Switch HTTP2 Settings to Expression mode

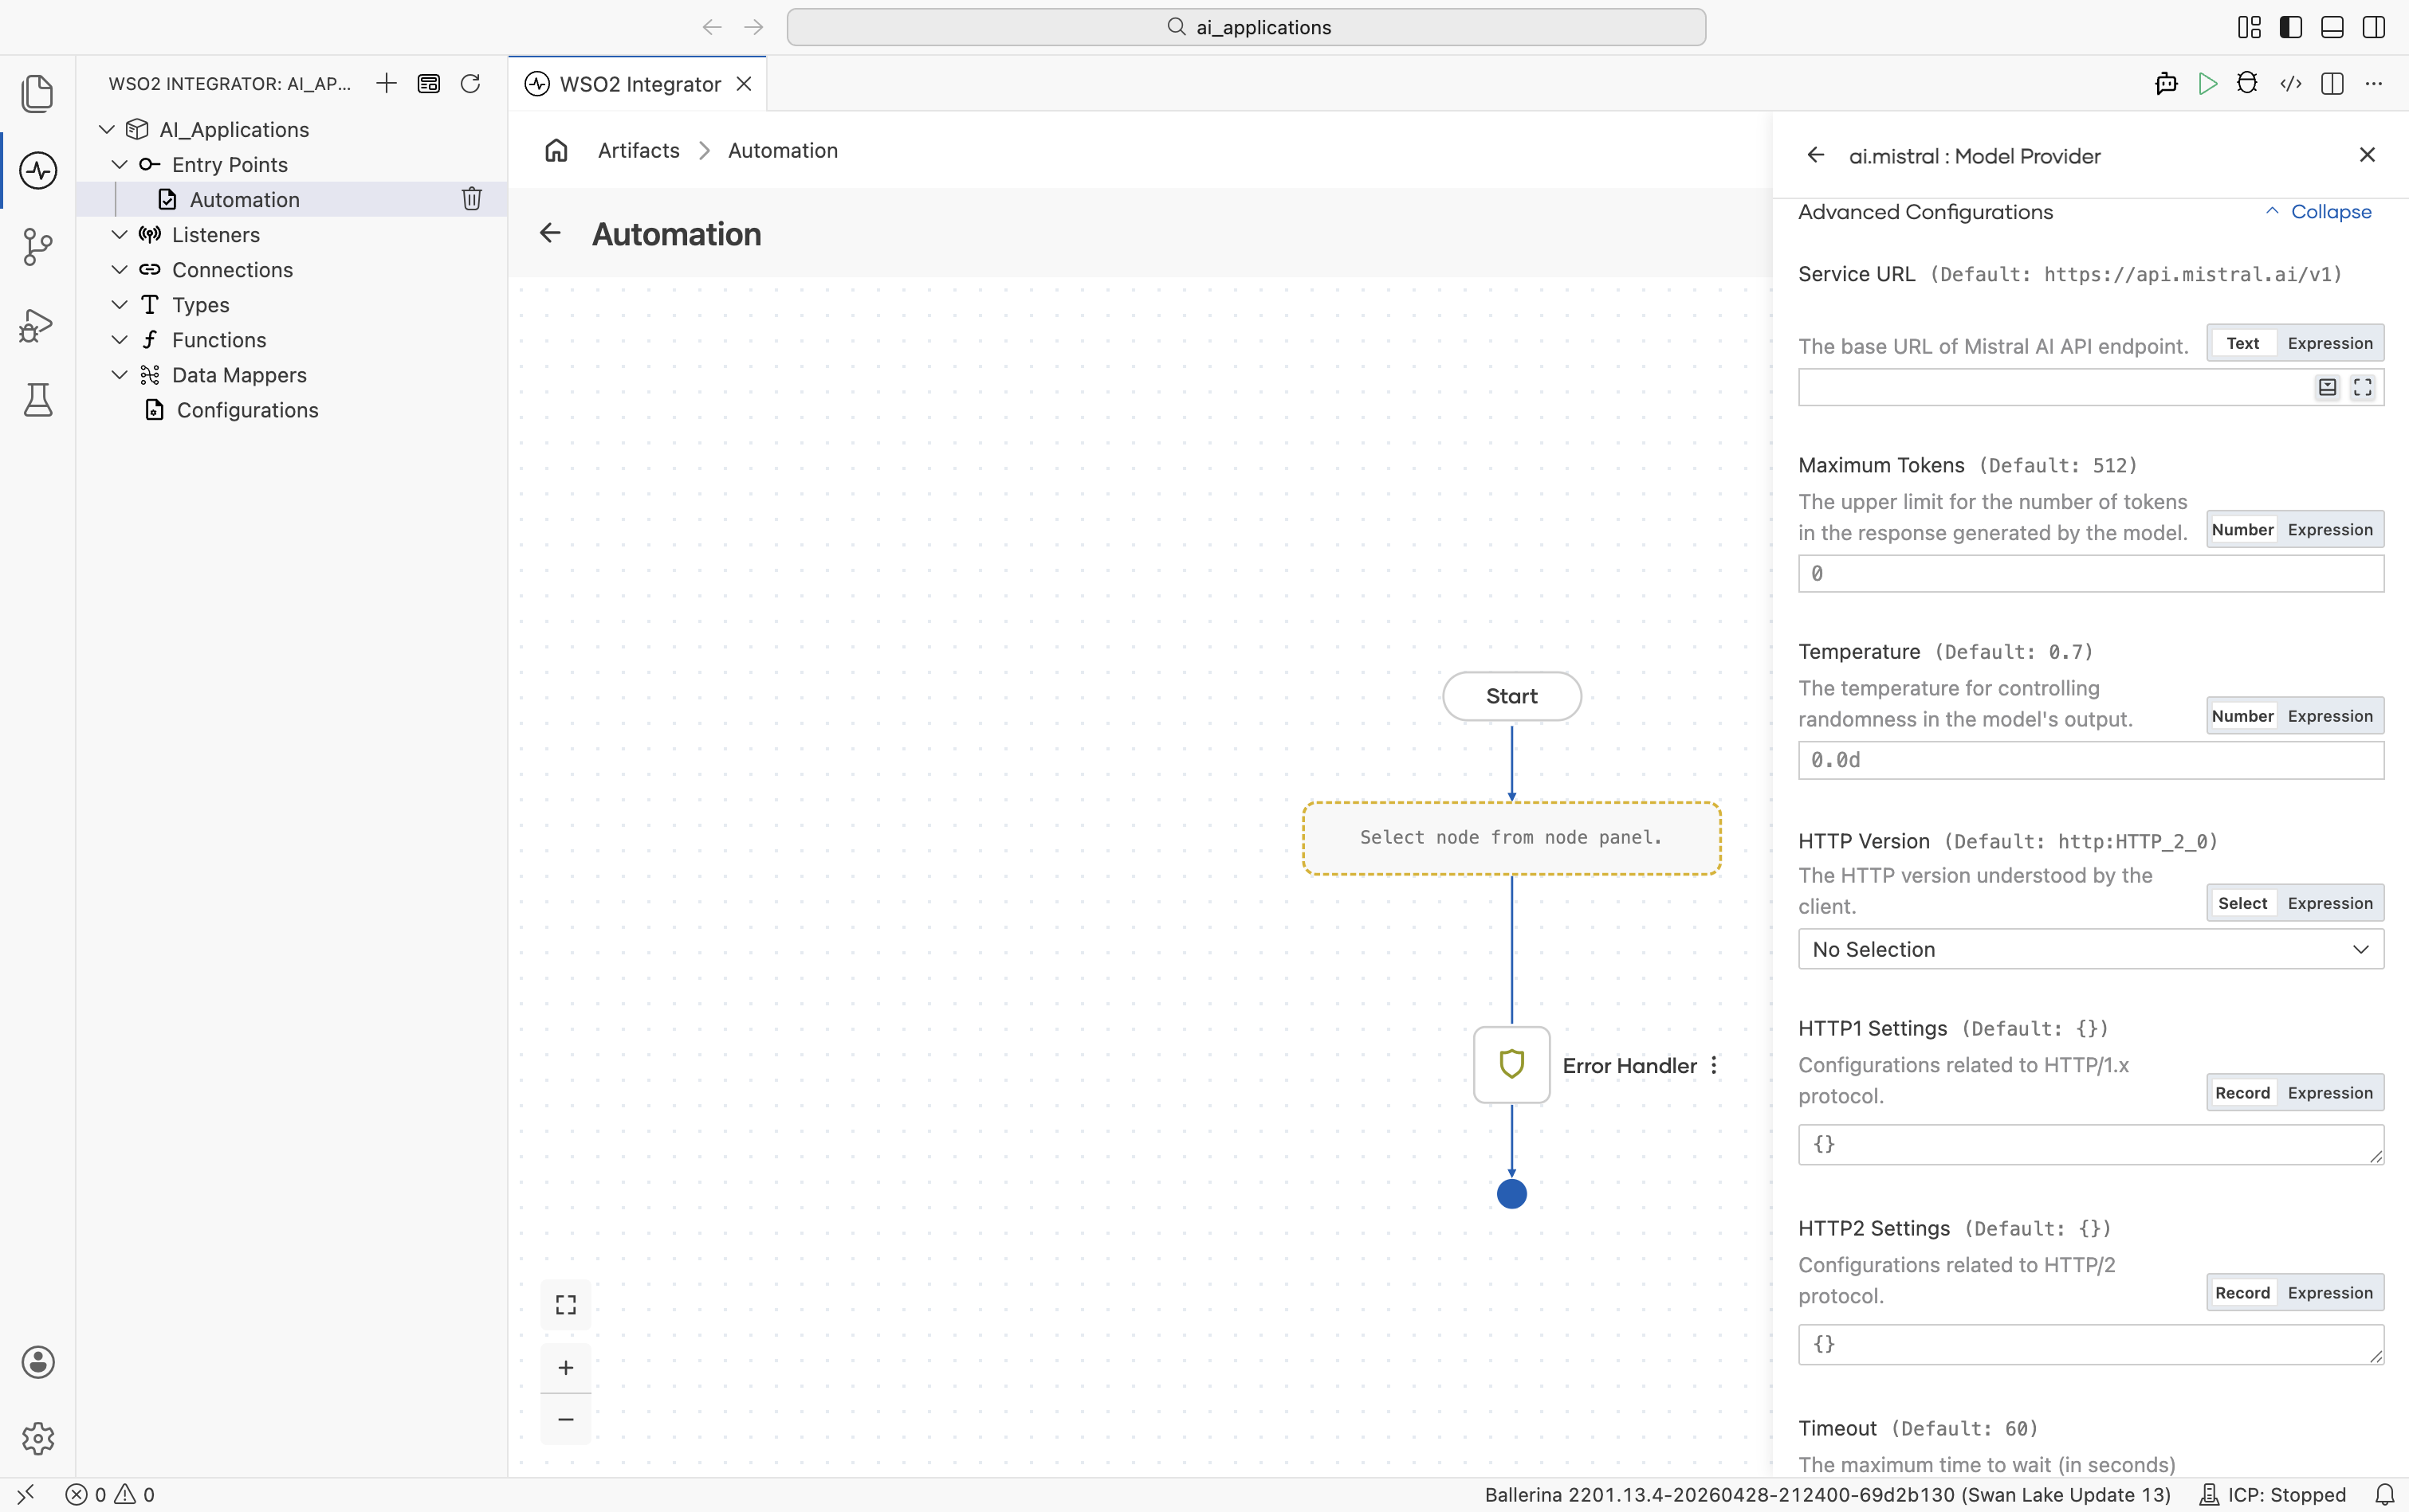[x=2330, y=1293]
